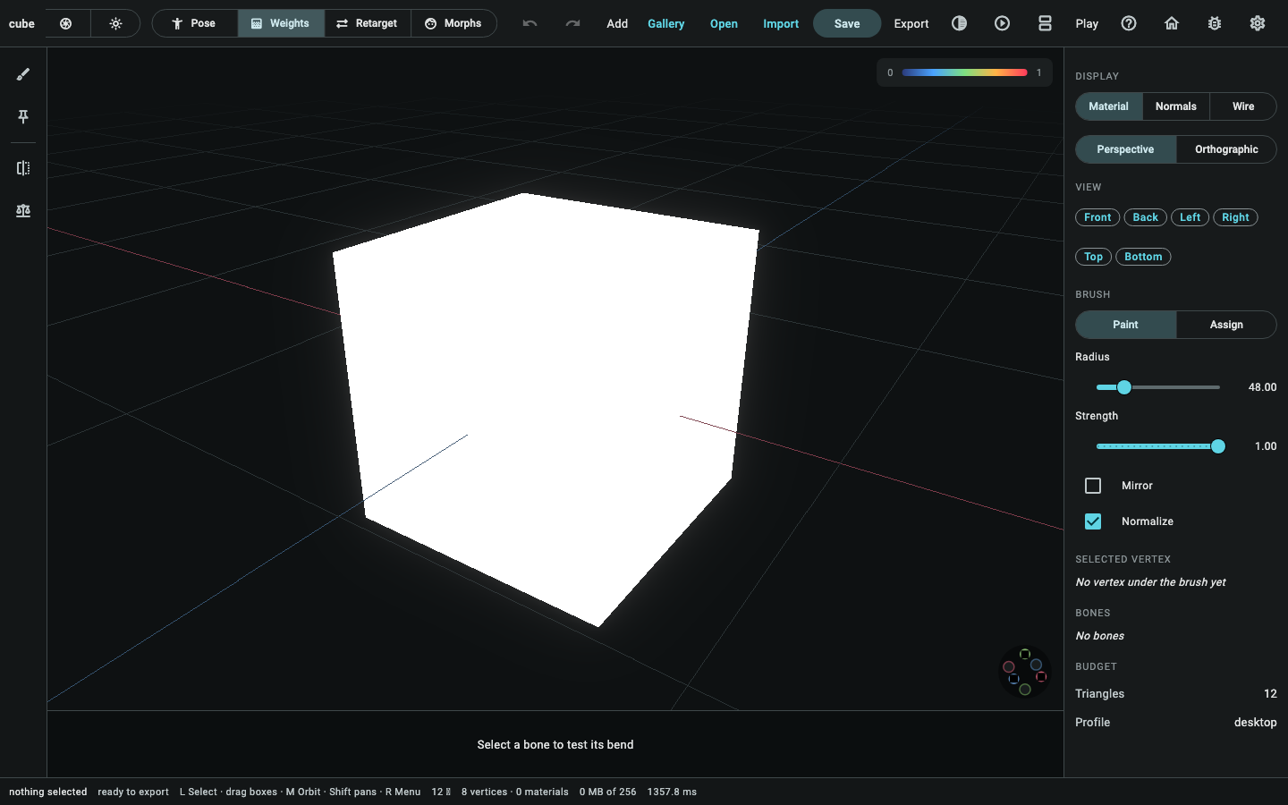The width and height of the screenshot is (1288, 805).
Task: Select the pin tool in left sidebar
Action: [x=23, y=116]
